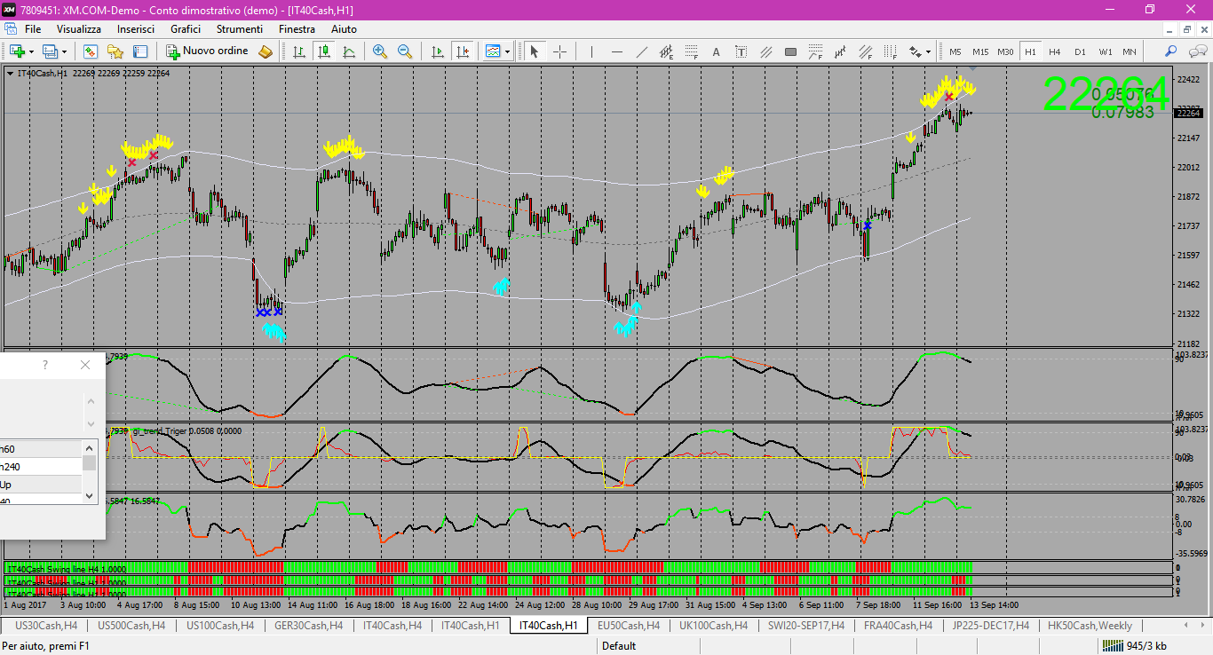Viewport: 1213px width, 655px height.
Task: Open the Inserisci menu
Action: click(x=136, y=29)
